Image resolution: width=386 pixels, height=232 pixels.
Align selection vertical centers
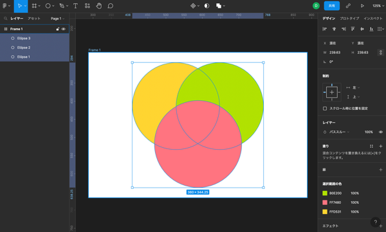(x=362, y=29)
